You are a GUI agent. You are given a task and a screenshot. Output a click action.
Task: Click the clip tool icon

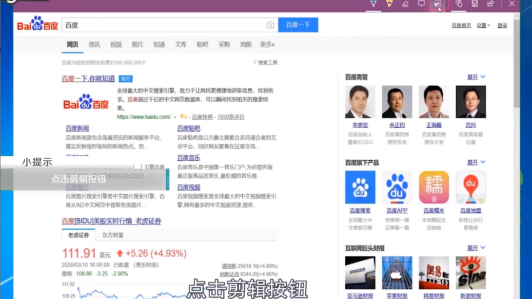tap(437, 4)
